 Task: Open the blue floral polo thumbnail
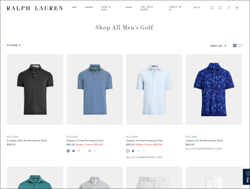tap(214, 90)
